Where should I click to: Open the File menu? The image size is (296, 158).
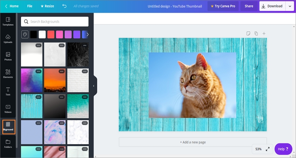click(x=30, y=6)
